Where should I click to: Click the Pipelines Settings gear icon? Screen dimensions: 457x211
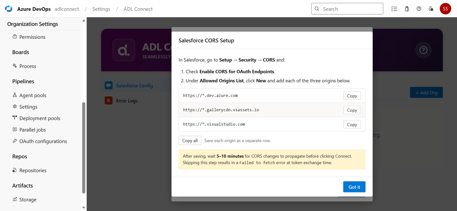tap(15, 106)
